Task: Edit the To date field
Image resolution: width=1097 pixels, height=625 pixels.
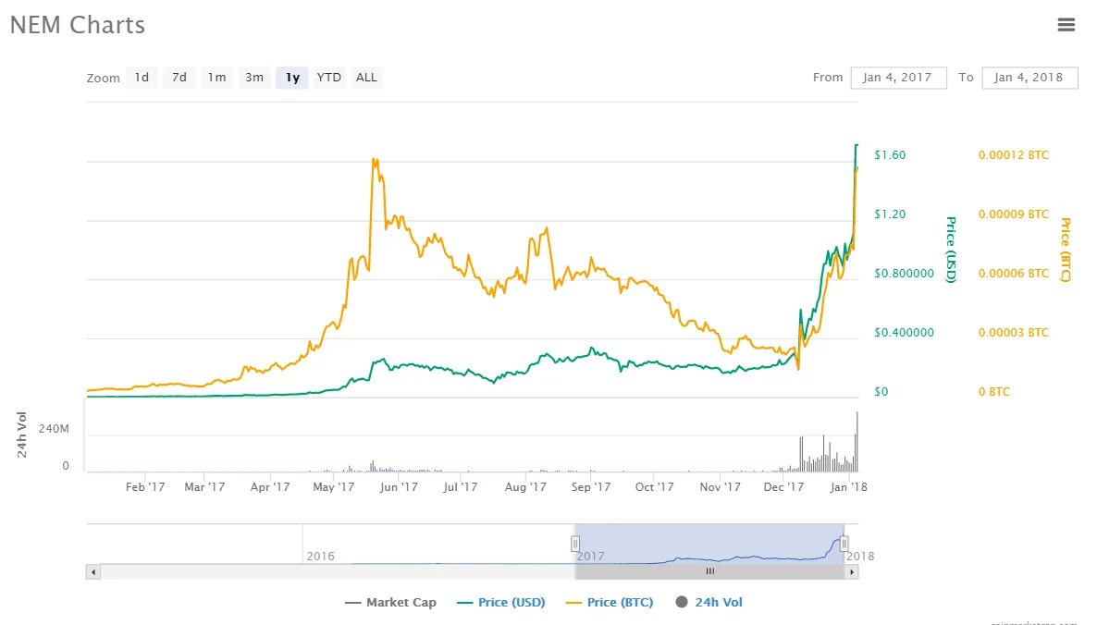Action: (x=1029, y=78)
